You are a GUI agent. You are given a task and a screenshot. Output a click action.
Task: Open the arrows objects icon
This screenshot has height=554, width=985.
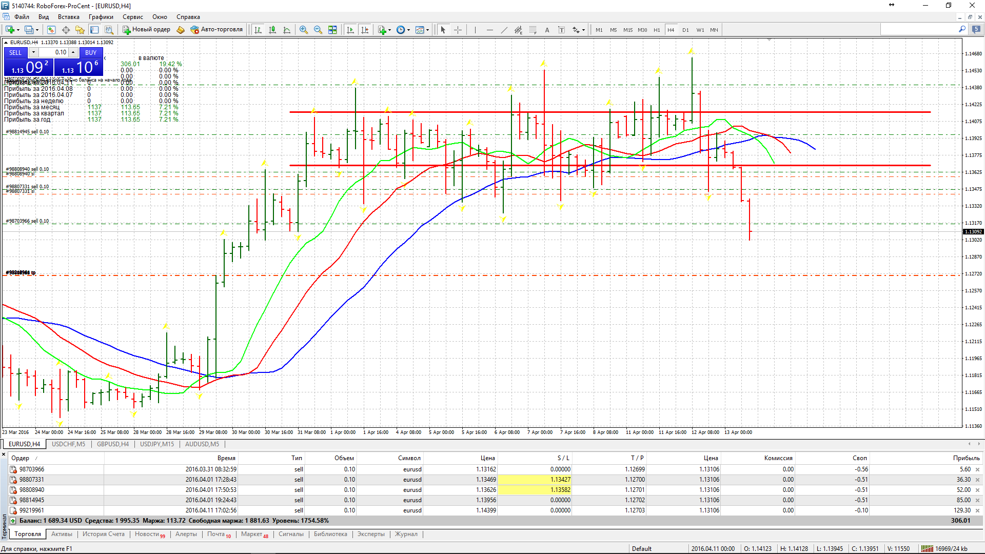tap(576, 30)
